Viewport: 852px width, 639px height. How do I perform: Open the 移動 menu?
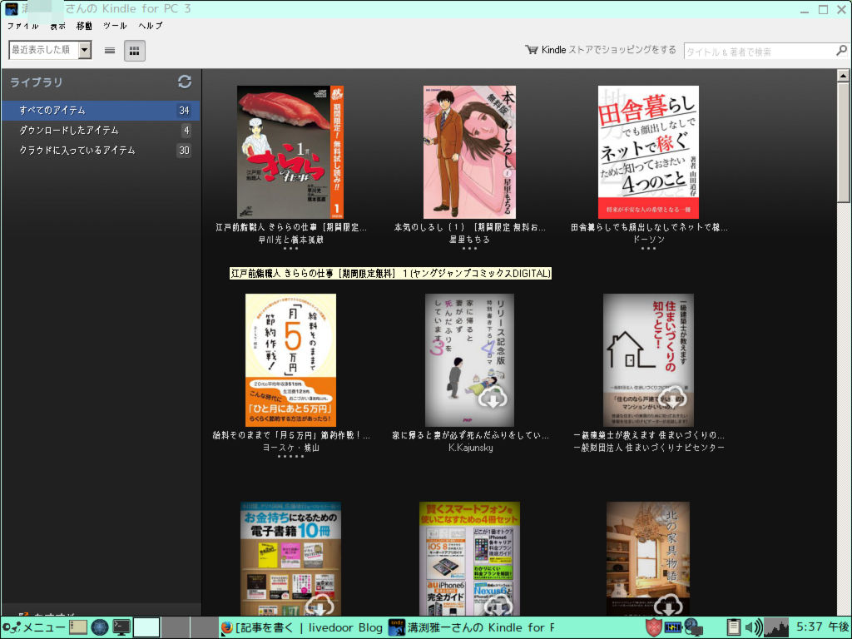point(84,26)
